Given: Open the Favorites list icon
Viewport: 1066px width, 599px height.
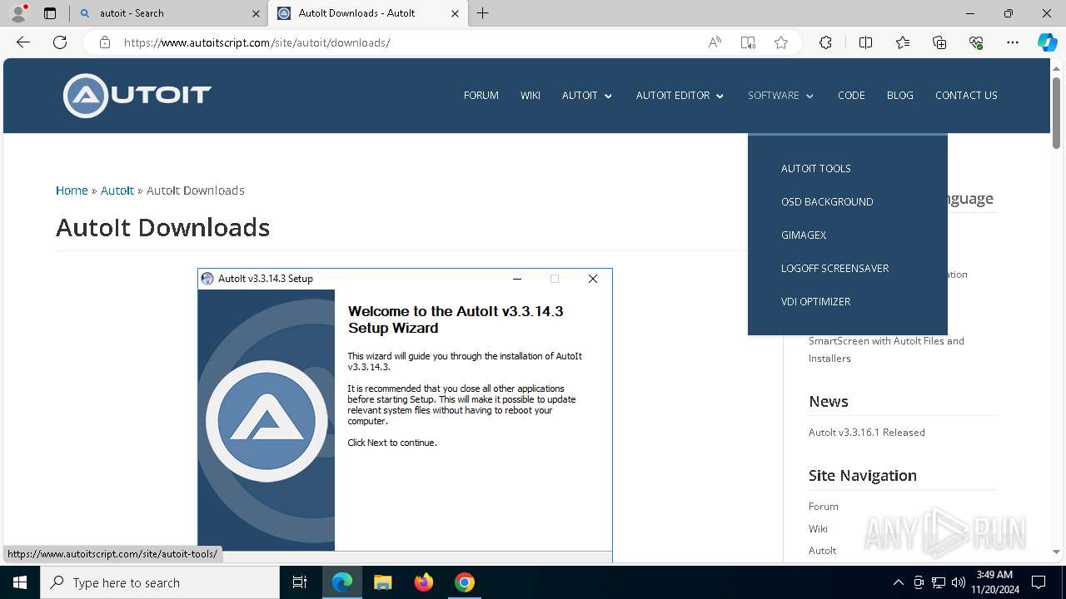Looking at the screenshot, I should [x=903, y=42].
